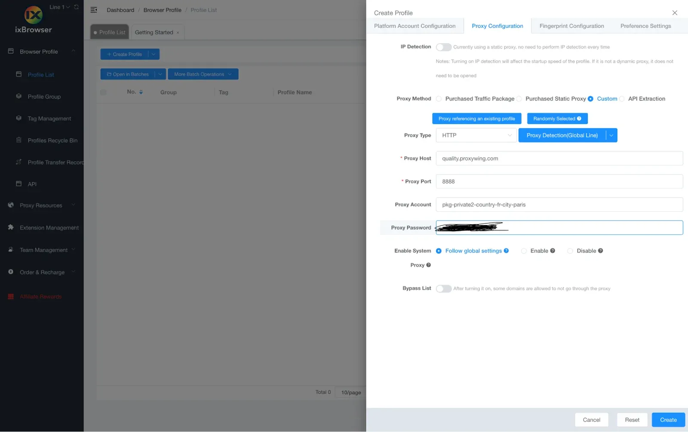Open More Batch Operations dropdown
The width and height of the screenshot is (688, 432).
[x=203, y=74]
